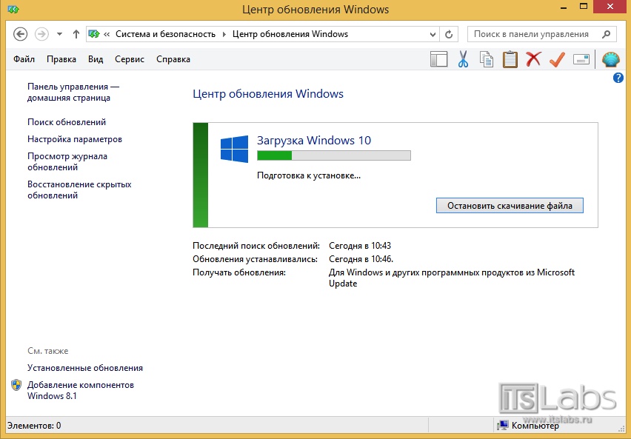This screenshot has width=631, height=439.
Task: Open the blue Help question icon
Action: (x=618, y=78)
